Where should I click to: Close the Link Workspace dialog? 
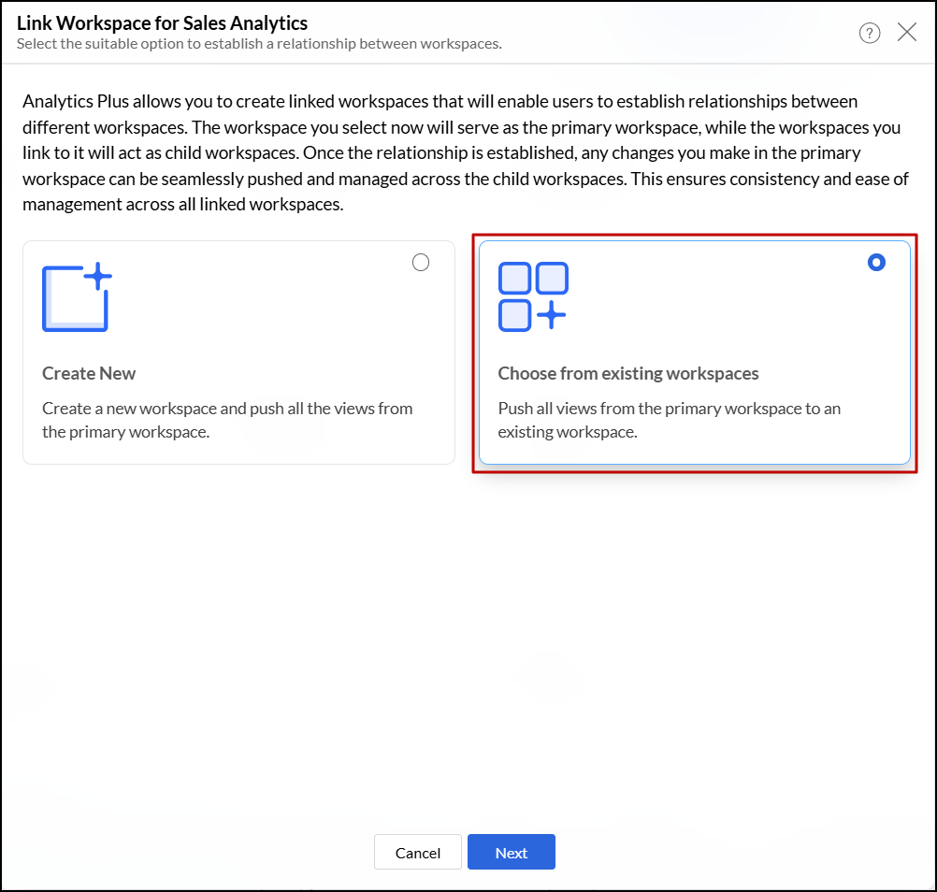click(x=906, y=33)
